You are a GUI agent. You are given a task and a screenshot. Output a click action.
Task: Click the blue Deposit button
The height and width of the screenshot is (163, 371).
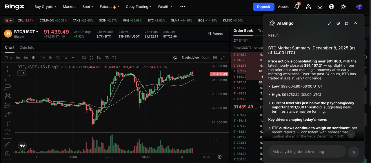tap(263, 7)
